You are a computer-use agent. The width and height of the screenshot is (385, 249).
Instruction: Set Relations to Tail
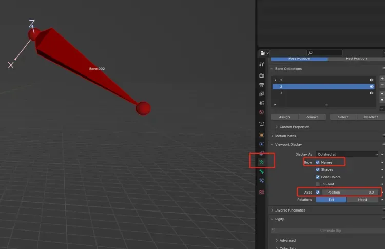pos(331,200)
